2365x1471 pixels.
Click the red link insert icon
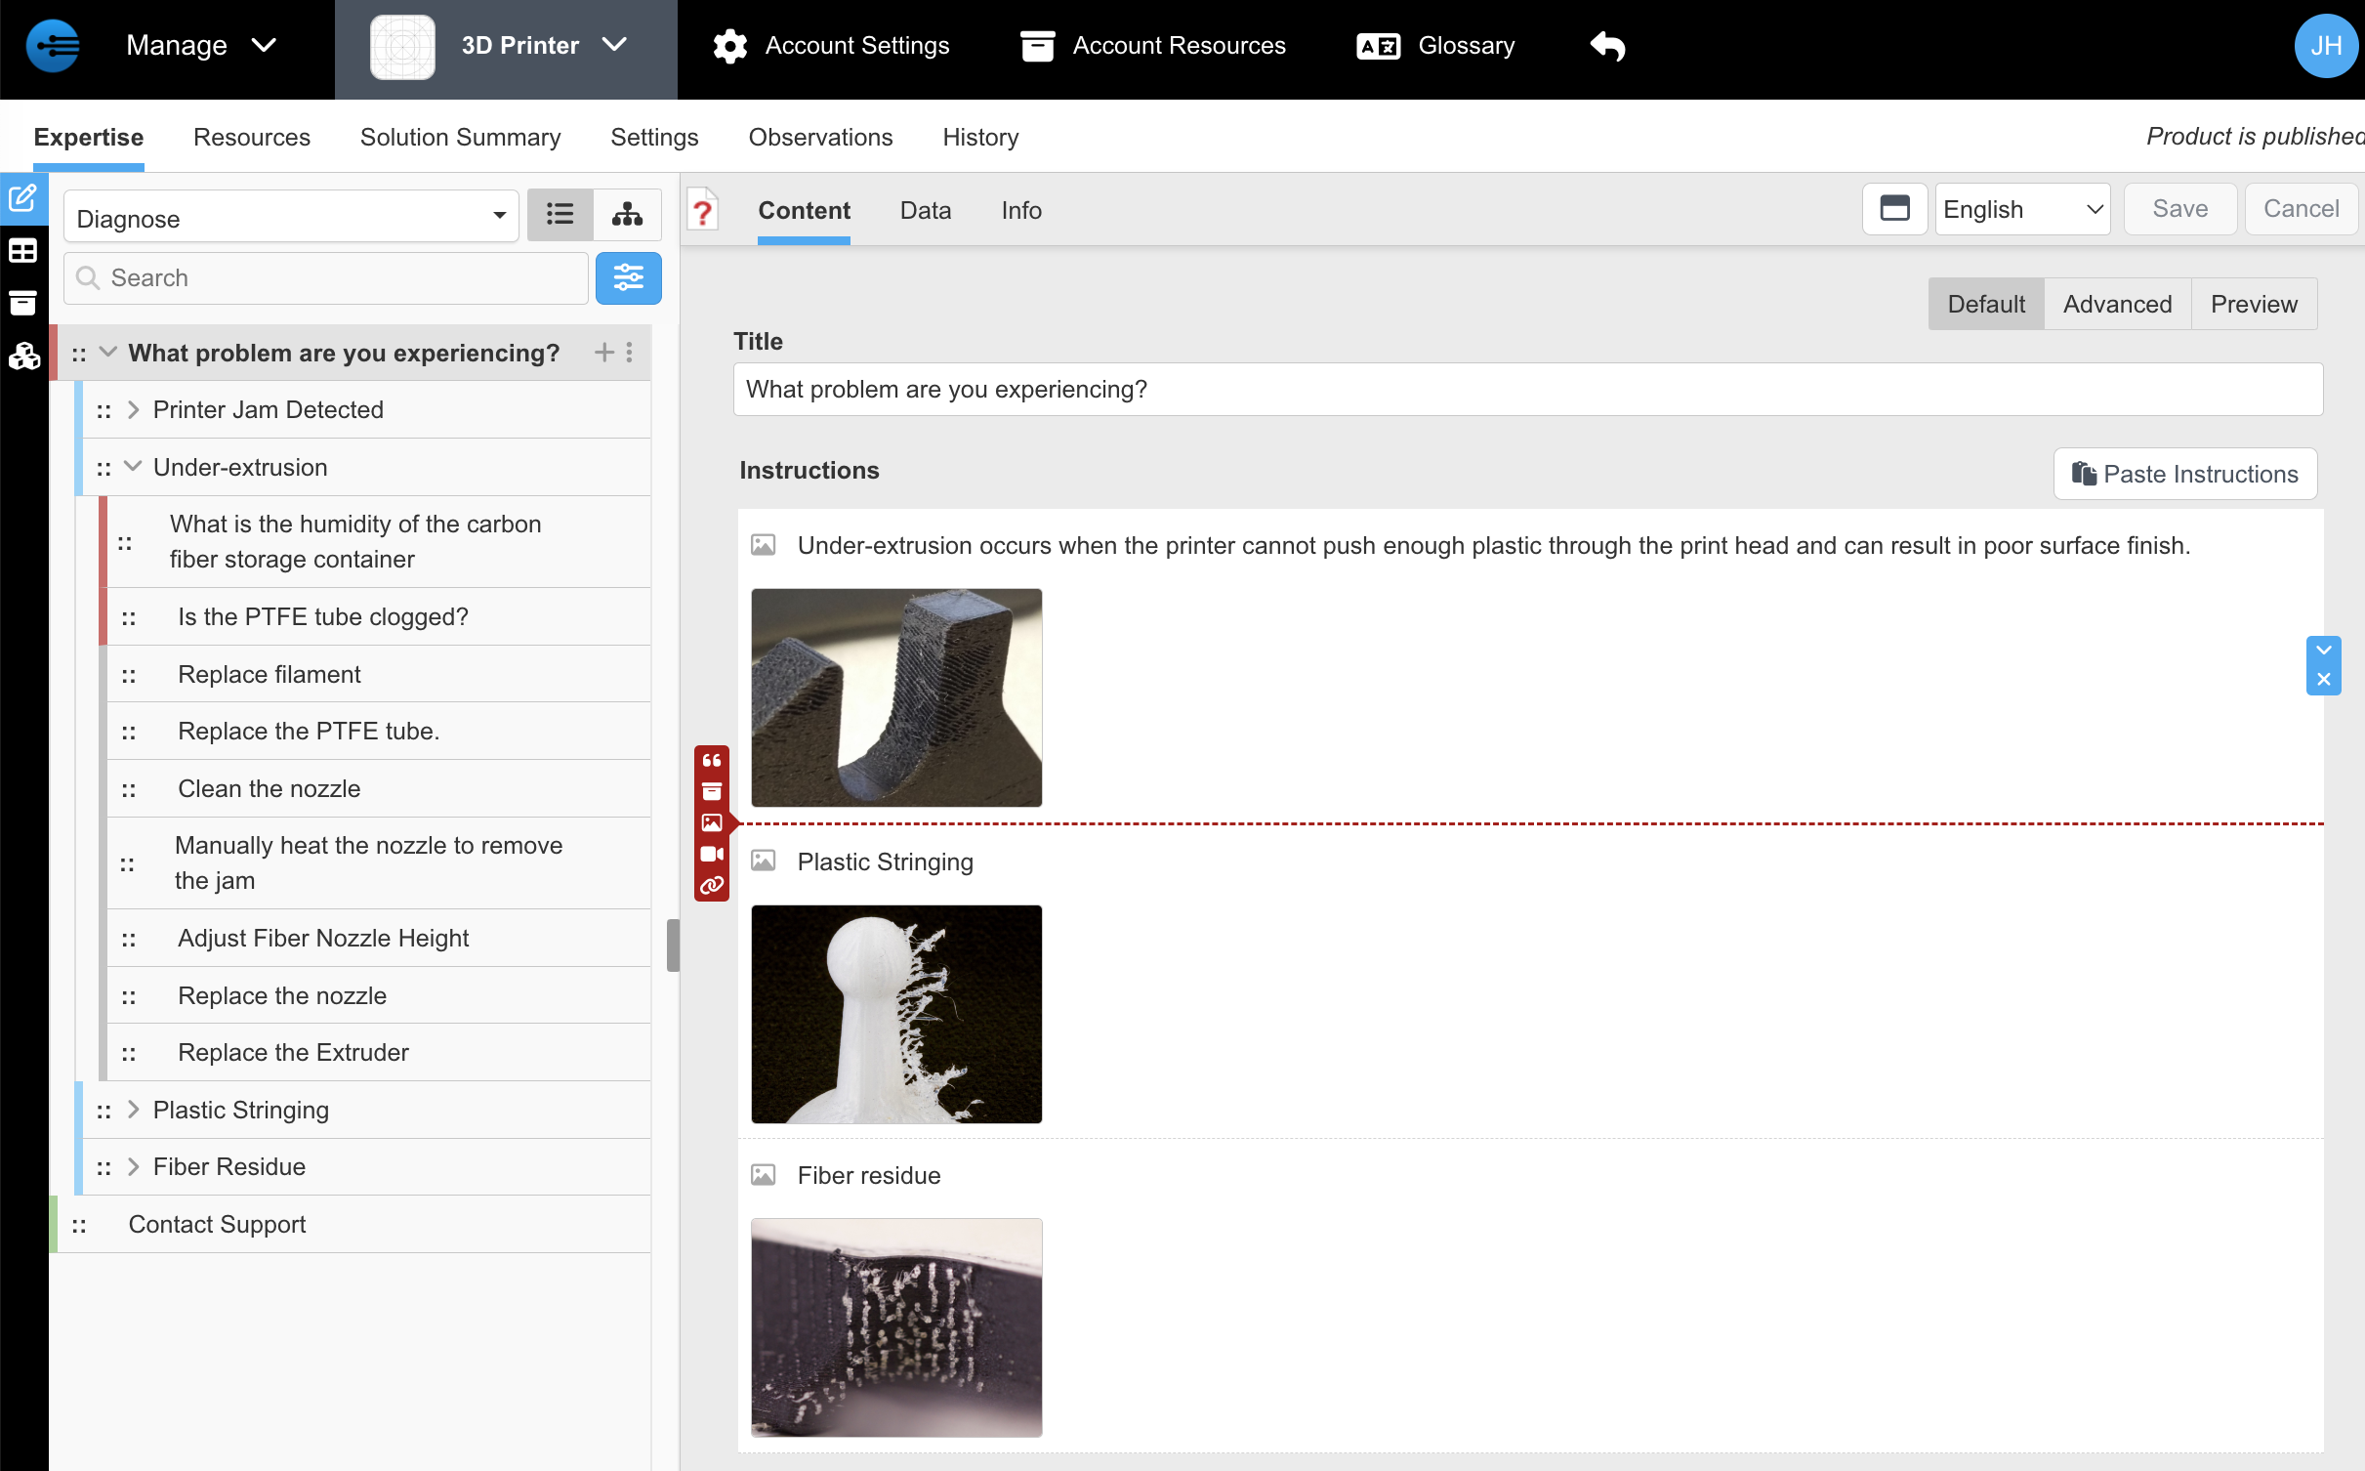712,886
